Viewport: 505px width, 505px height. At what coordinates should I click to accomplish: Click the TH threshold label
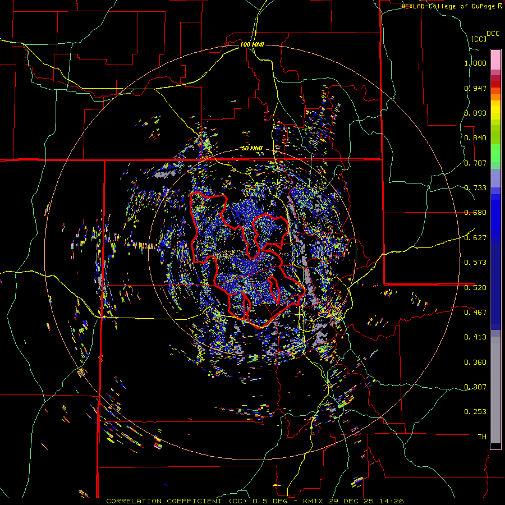[x=482, y=437]
